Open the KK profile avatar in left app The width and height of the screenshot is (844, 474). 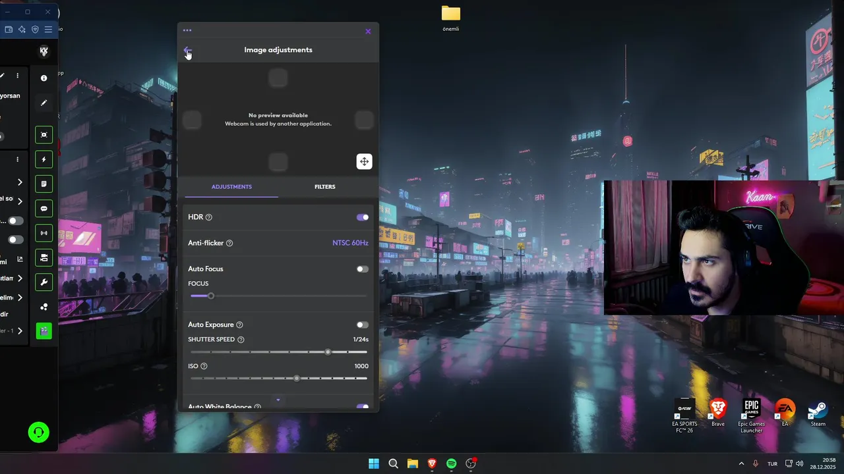tap(44, 51)
